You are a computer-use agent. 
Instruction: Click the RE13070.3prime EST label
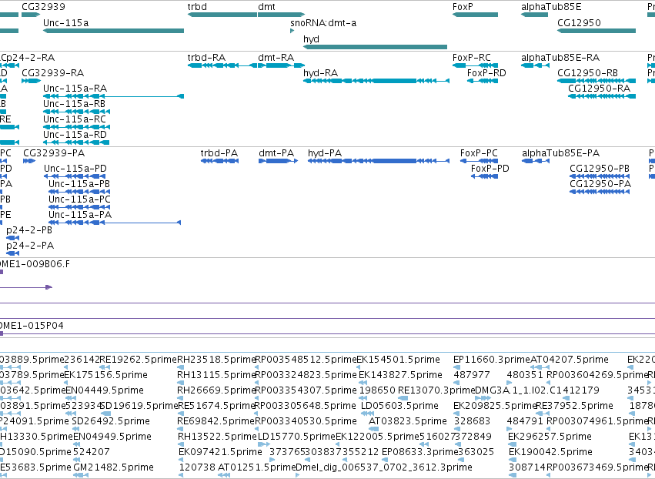pyautogui.click(x=436, y=390)
